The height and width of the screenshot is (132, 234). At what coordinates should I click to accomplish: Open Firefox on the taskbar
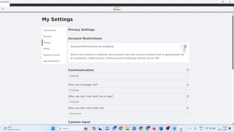154,128
